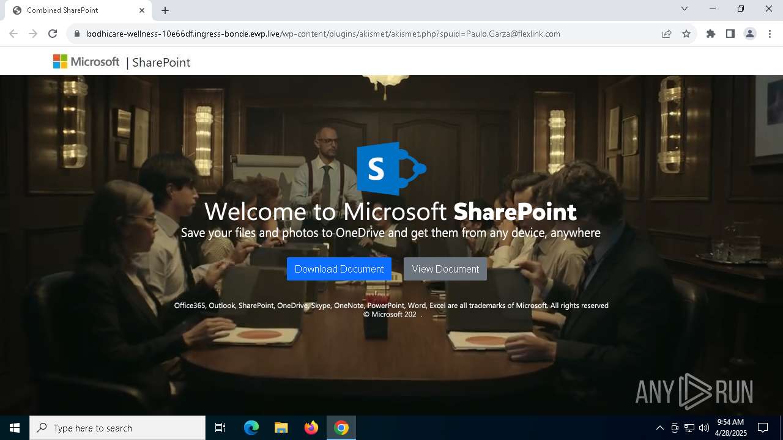Open the taskbar clock and date
The height and width of the screenshot is (440, 783).
(730, 428)
